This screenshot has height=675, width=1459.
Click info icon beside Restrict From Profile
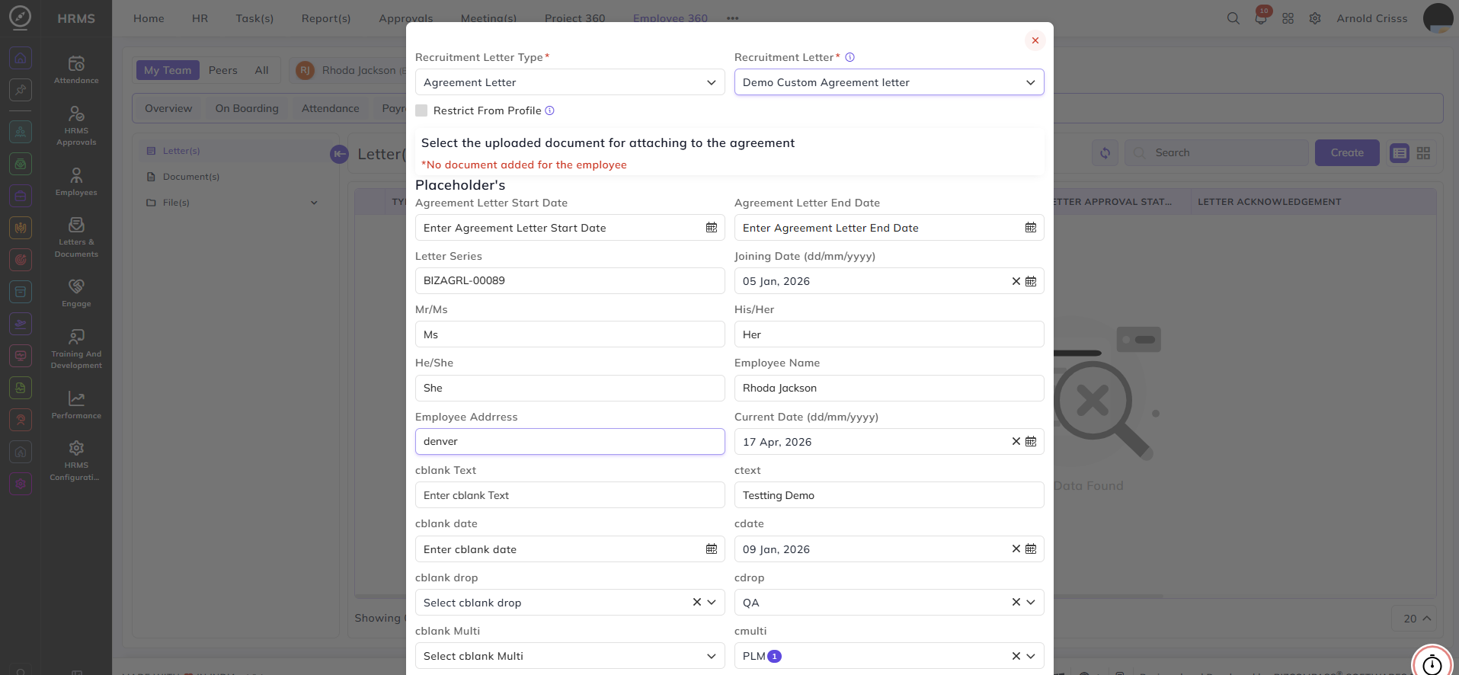[549, 110]
